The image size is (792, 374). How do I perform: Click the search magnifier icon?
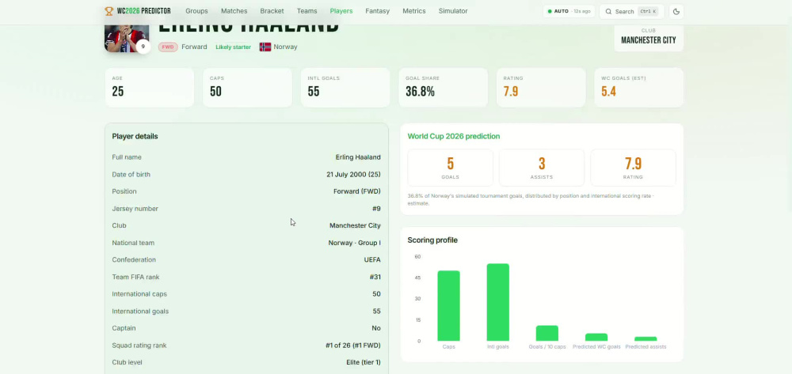point(608,12)
